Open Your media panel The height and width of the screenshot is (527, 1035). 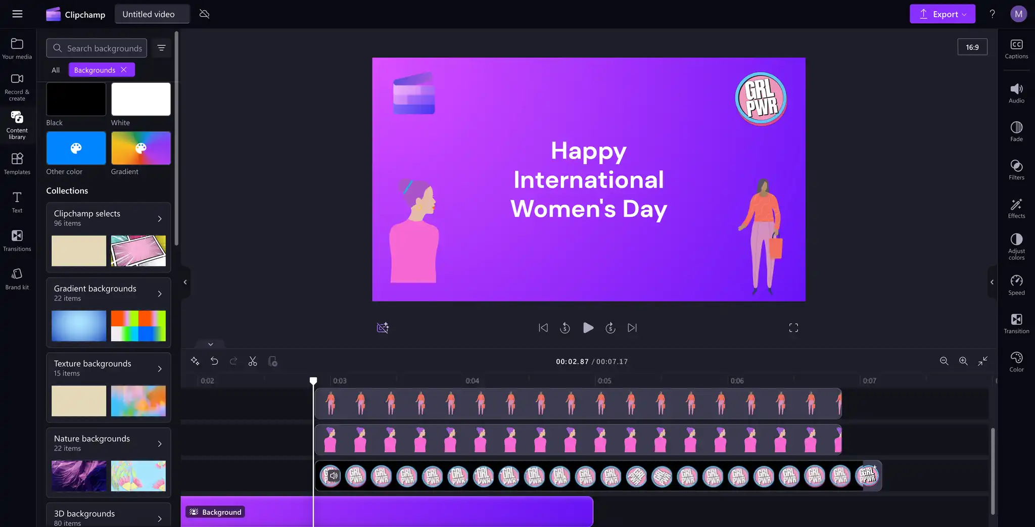17,49
